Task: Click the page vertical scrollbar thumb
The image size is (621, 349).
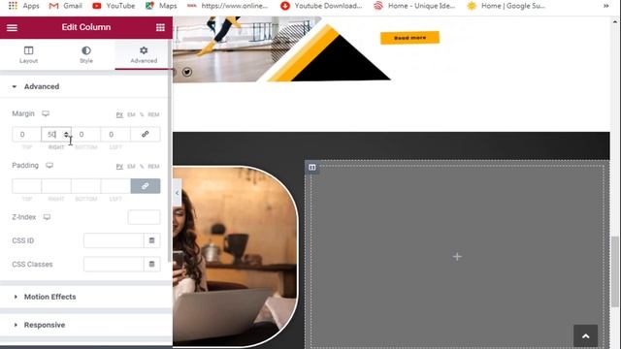Action: click(615, 271)
